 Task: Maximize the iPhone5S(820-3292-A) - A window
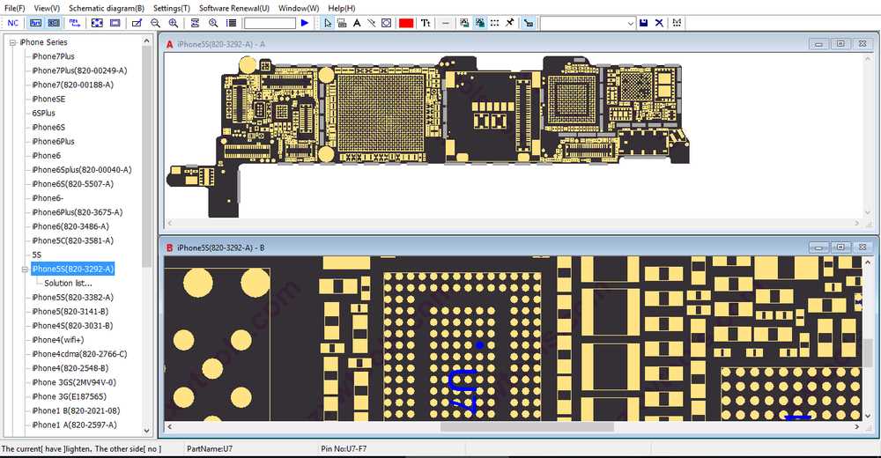(x=840, y=44)
